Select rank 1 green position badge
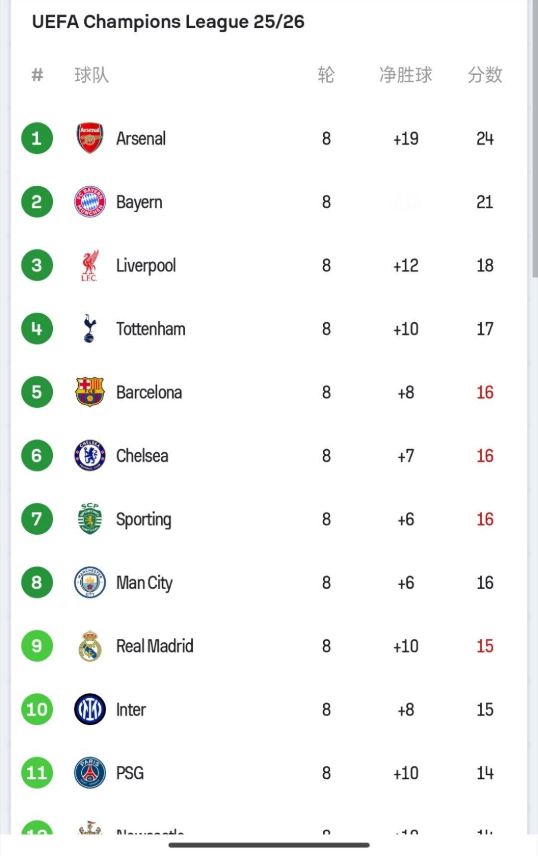 click(37, 138)
